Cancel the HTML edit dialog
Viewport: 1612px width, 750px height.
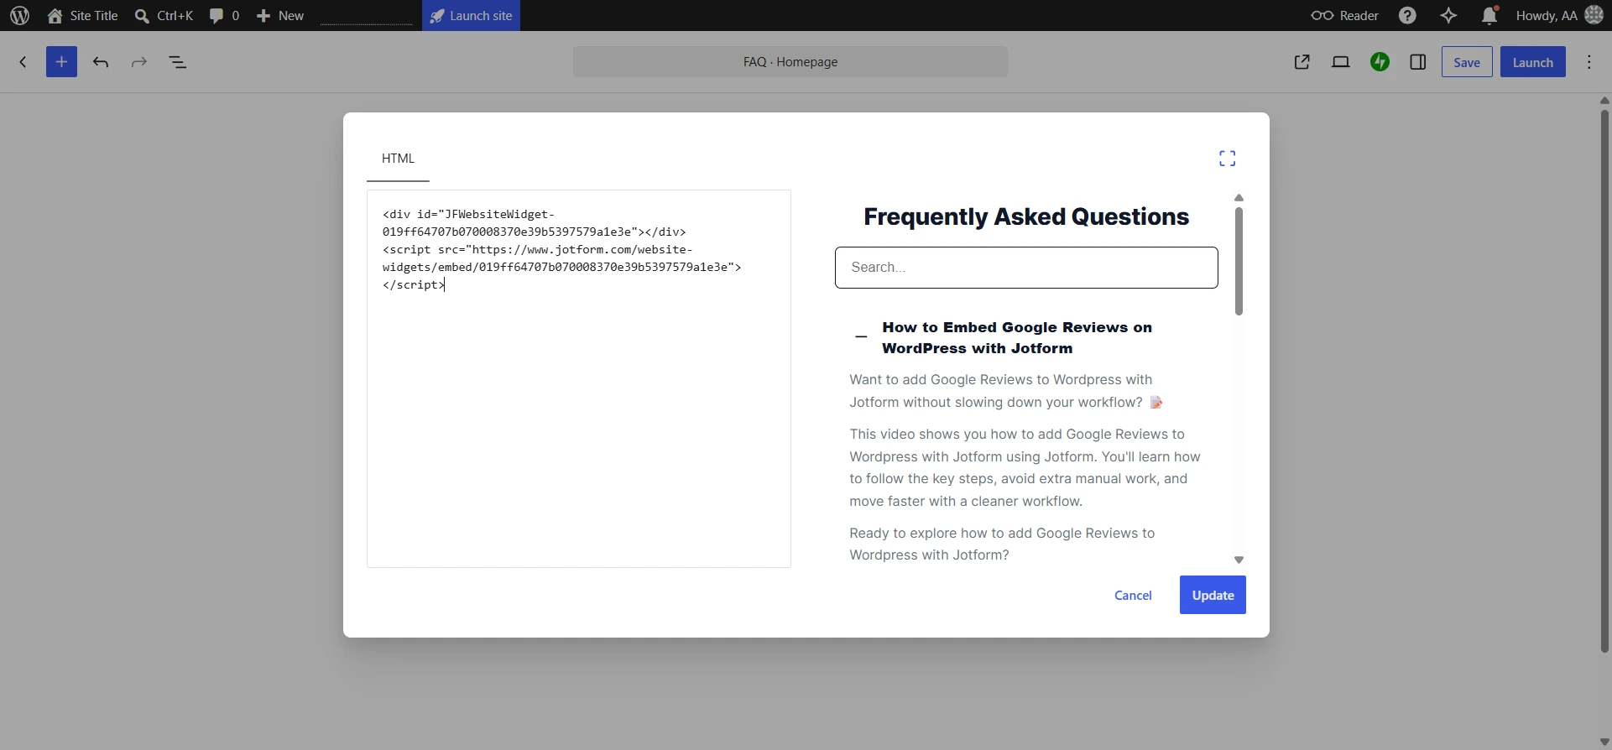[x=1133, y=595]
